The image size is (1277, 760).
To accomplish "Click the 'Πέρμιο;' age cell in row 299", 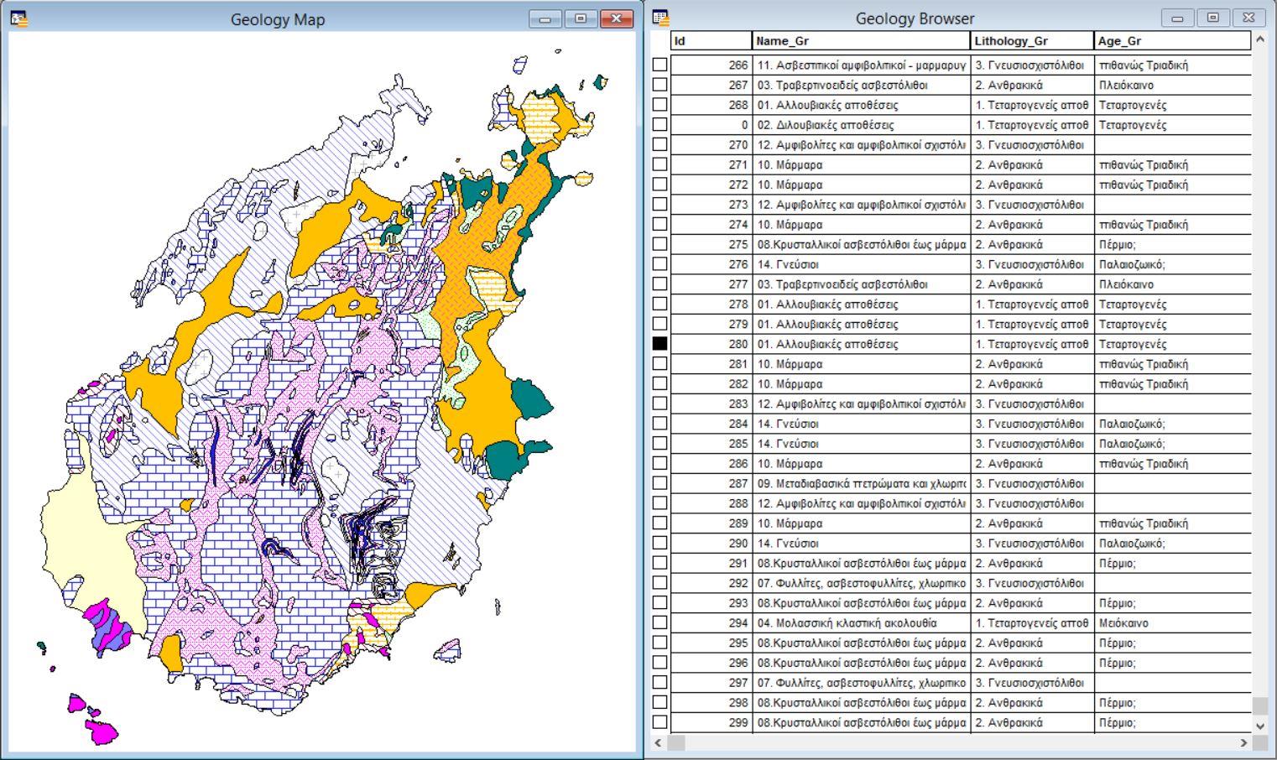I will [1173, 723].
